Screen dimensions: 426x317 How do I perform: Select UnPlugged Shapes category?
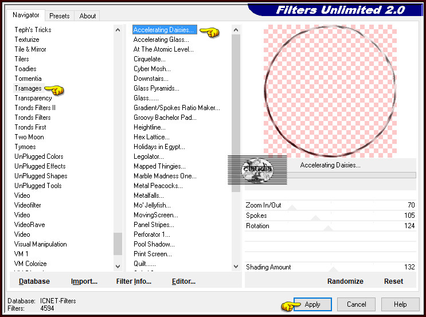click(x=41, y=176)
